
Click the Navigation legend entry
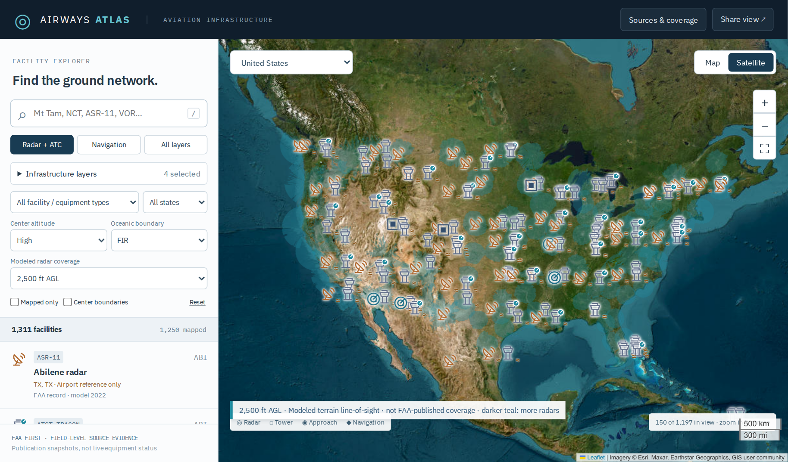coord(366,422)
